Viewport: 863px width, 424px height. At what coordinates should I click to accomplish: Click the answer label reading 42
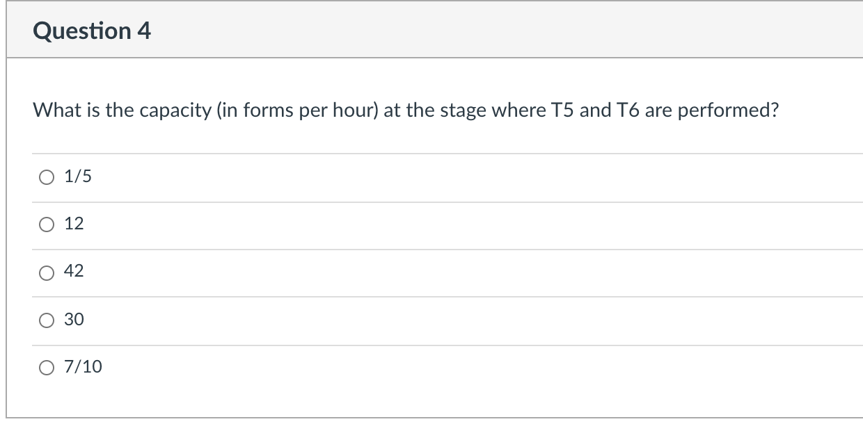tap(73, 272)
